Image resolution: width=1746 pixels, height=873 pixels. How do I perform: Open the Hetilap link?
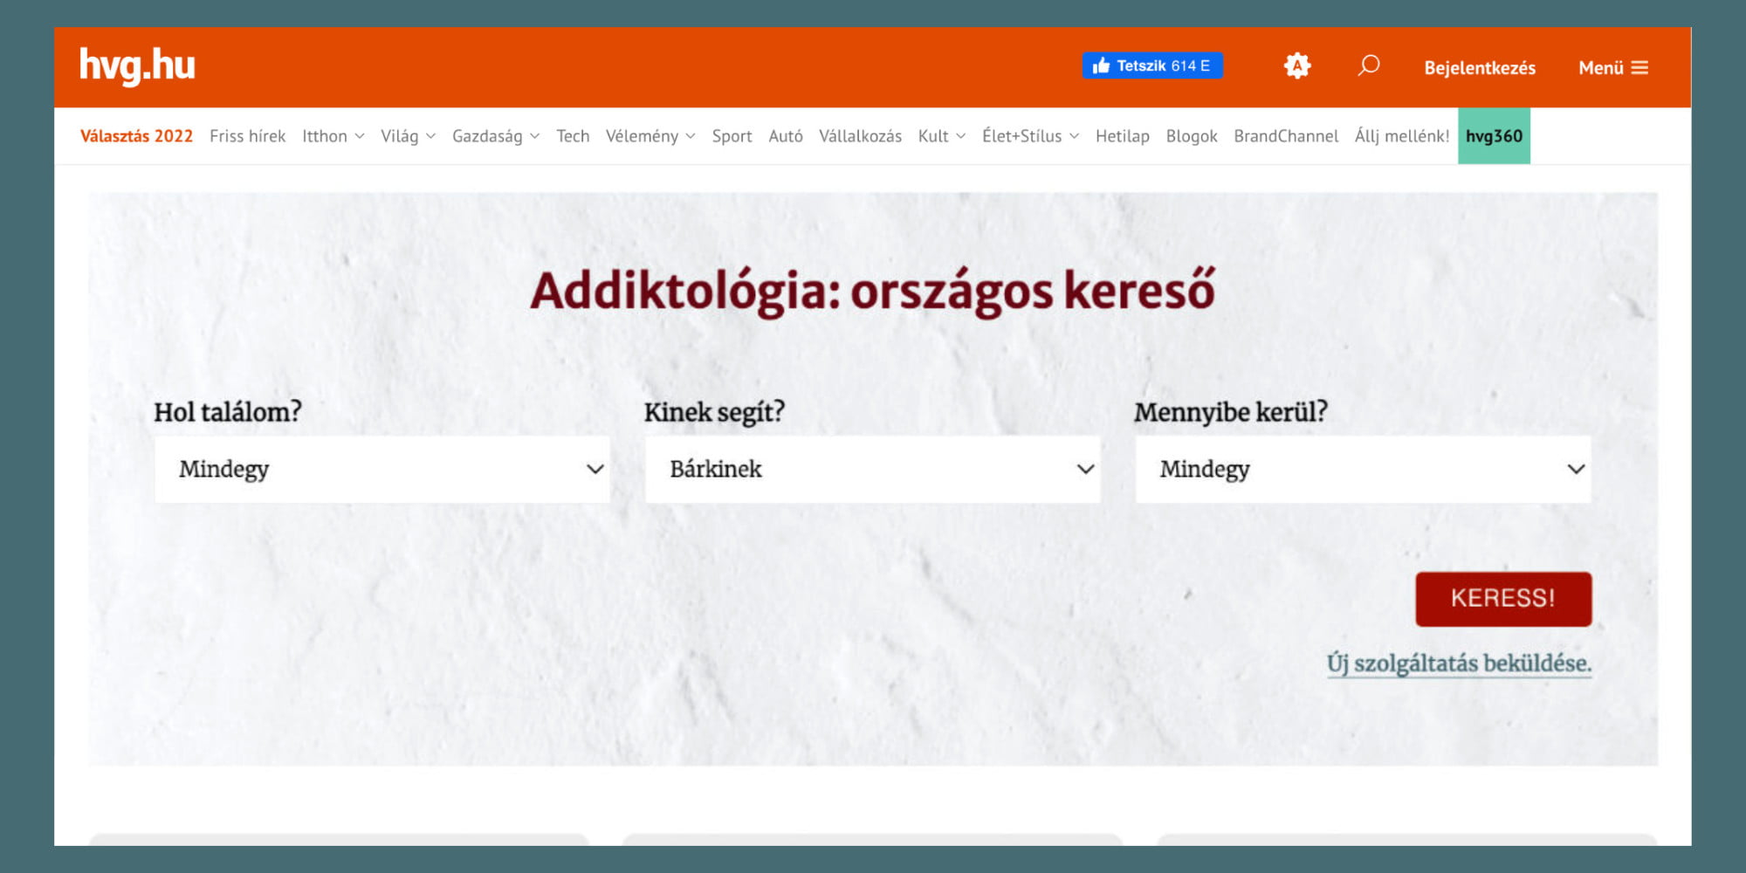pyautogui.click(x=1123, y=136)
